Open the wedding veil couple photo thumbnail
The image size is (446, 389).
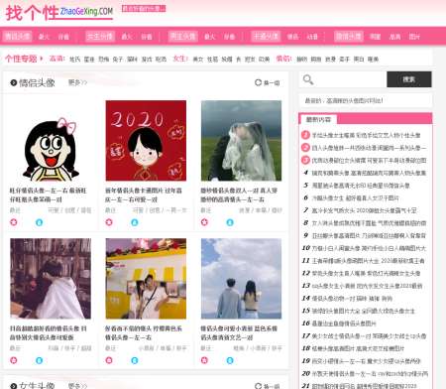241,141
